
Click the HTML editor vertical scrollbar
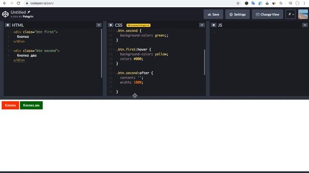(x=101, y=53)
